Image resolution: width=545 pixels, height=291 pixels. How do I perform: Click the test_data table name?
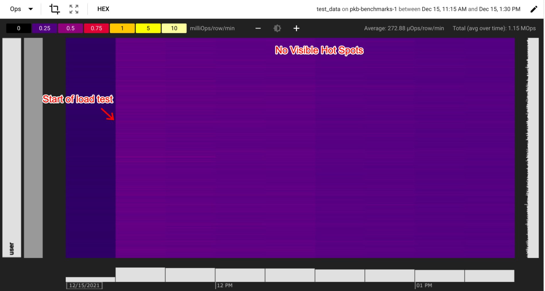tap(328, 9)
